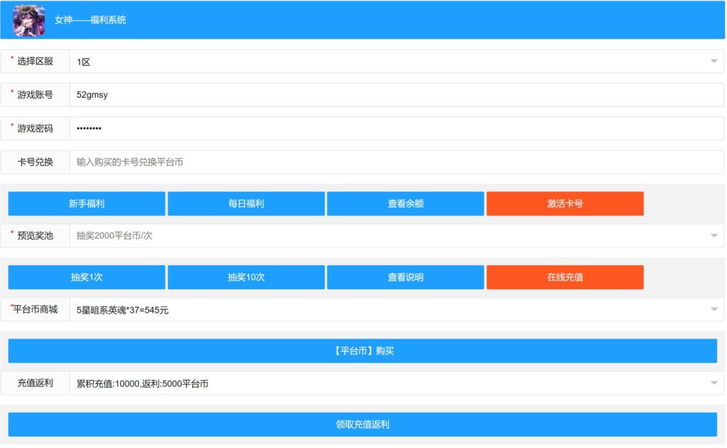The height and width of the screenshot is (448, 727).
Task: Click 查看余额 to check balance
Action: point(405,203)
